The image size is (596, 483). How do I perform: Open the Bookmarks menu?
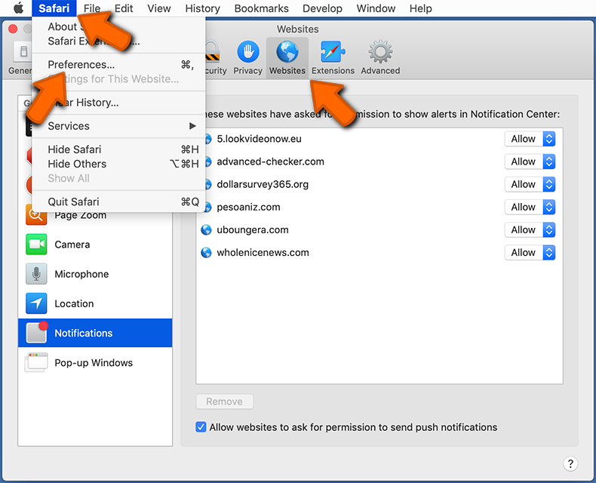pyautogui.click(x=262, y=8)
